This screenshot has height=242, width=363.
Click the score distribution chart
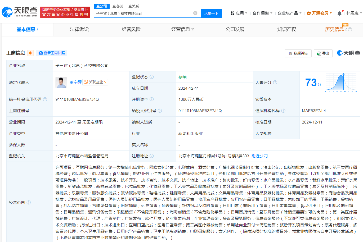(341, 83)
